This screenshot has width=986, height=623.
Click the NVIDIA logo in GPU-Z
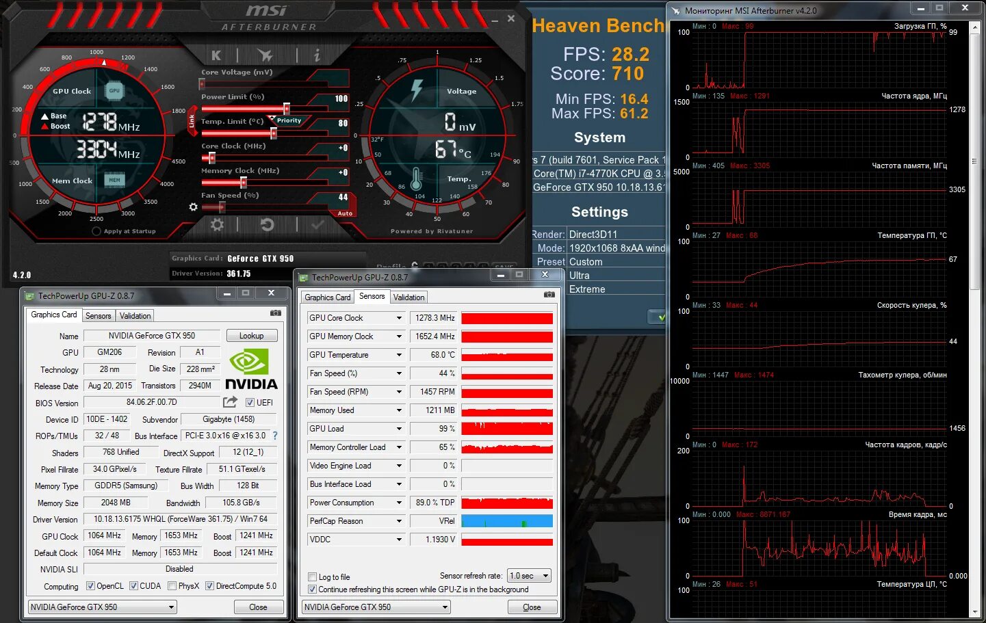(251, 370)
